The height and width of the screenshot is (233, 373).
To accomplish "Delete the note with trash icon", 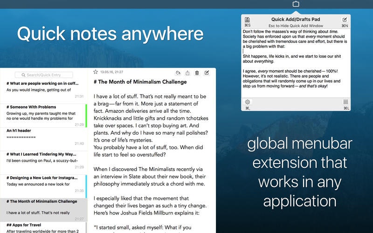I will [197, 73].
